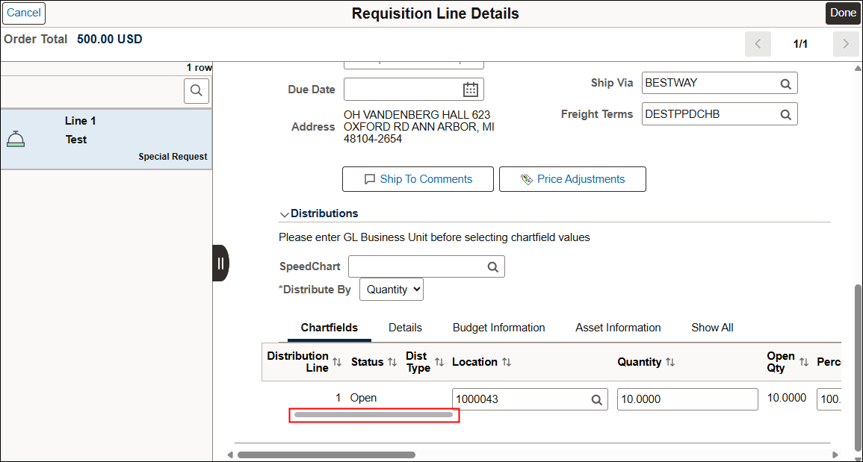Open the Distribute By dropdown
The height and width of the screenshot is (462, 863).
(x=392, y=290)
